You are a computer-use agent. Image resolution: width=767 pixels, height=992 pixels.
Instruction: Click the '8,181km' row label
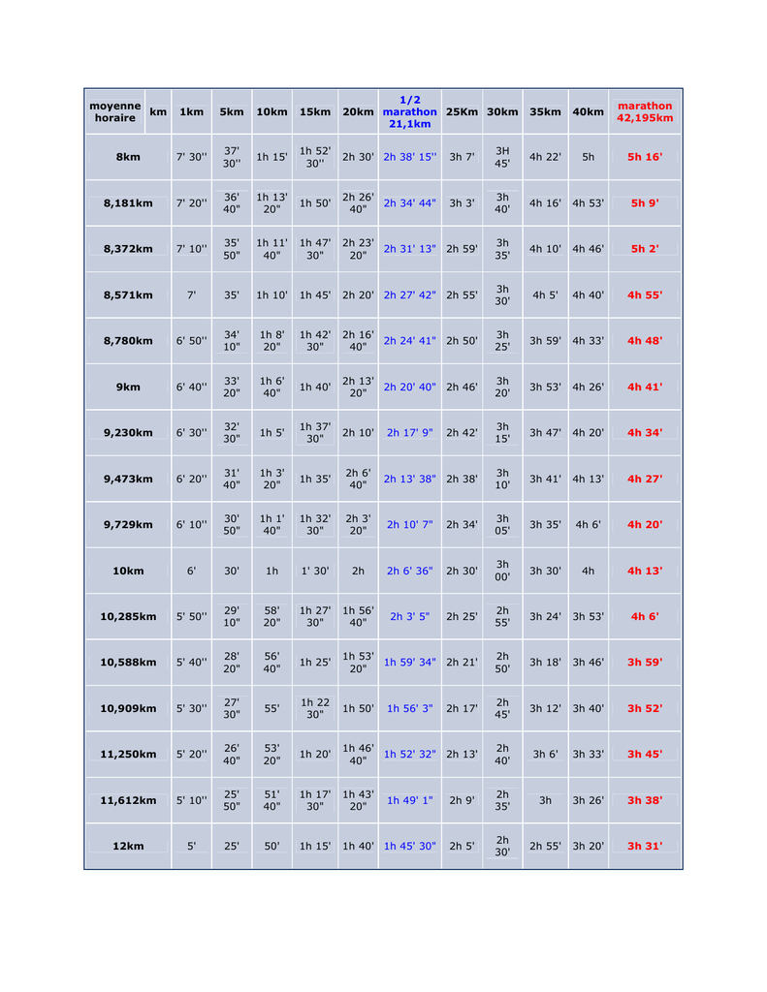point(128,203)
